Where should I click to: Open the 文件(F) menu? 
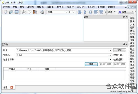click(x=6, y=7)
